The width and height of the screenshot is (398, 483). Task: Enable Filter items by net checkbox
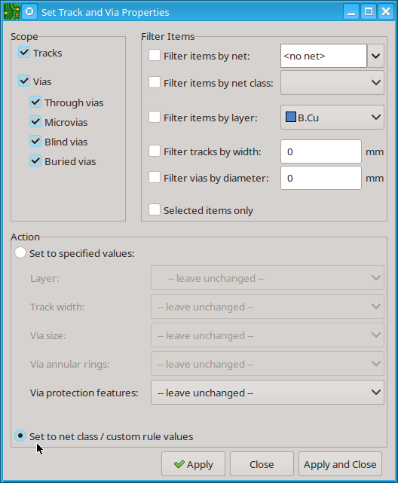click(x=155, y=56)
